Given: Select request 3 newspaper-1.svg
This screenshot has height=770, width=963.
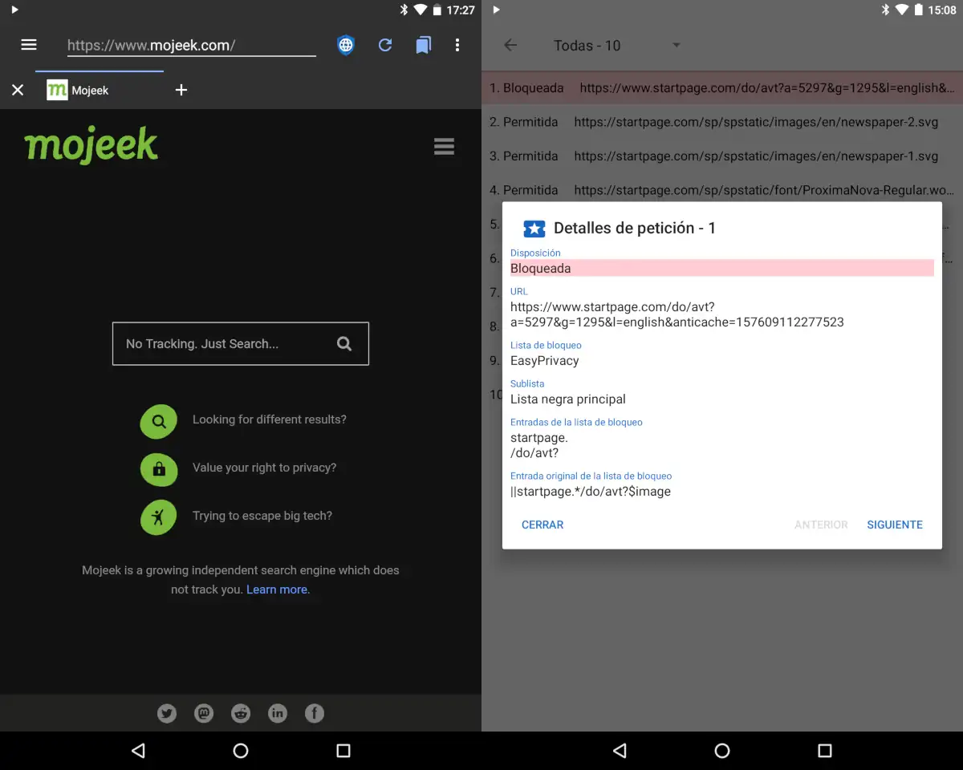Looking at the screenshot, I should point(722,156).
